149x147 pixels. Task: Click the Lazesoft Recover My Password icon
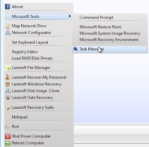(8, 77)
